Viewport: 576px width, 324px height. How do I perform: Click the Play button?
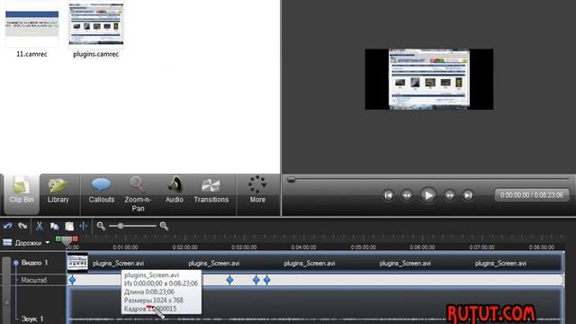pos(428,195)
